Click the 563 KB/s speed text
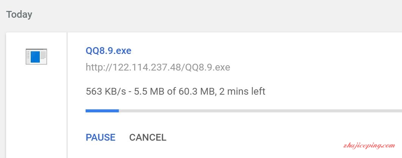The height and width of the screenshot is (158, 402). tap(106, 91)
